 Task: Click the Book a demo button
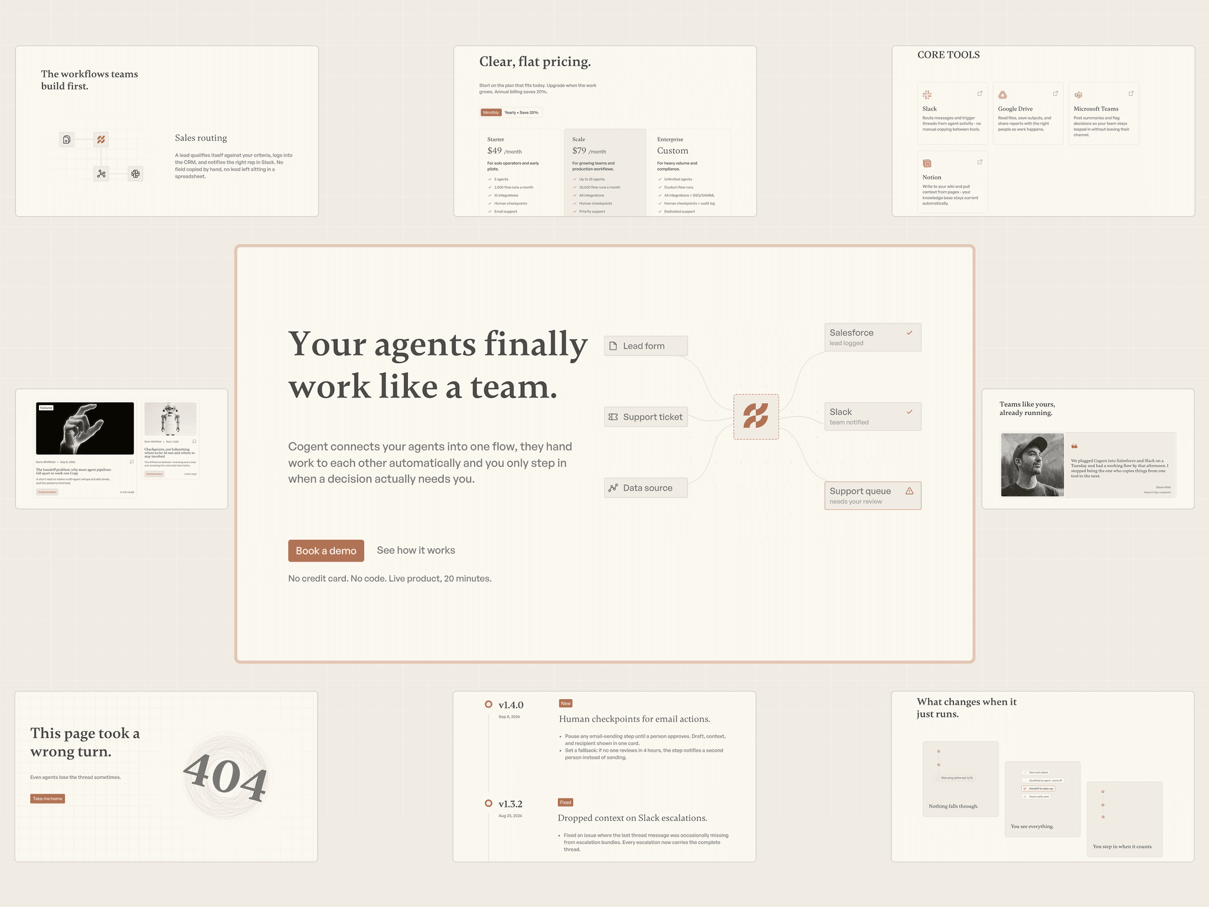pos(326,550)
